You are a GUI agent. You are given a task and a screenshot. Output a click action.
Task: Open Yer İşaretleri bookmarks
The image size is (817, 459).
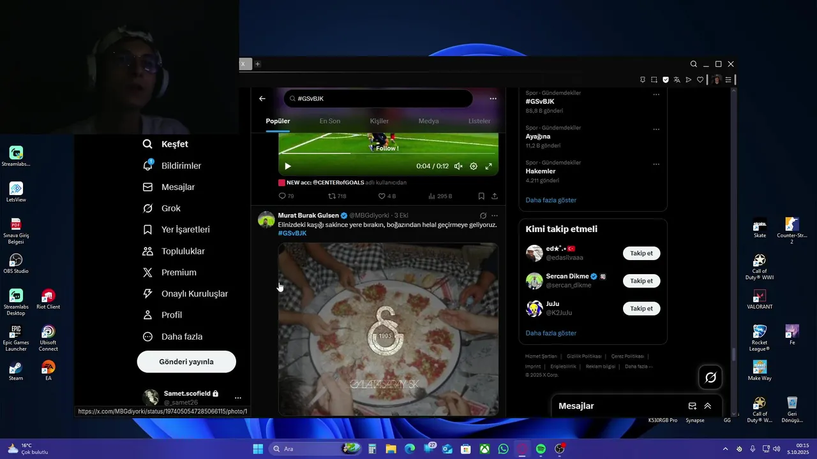[x=176, y=229]
